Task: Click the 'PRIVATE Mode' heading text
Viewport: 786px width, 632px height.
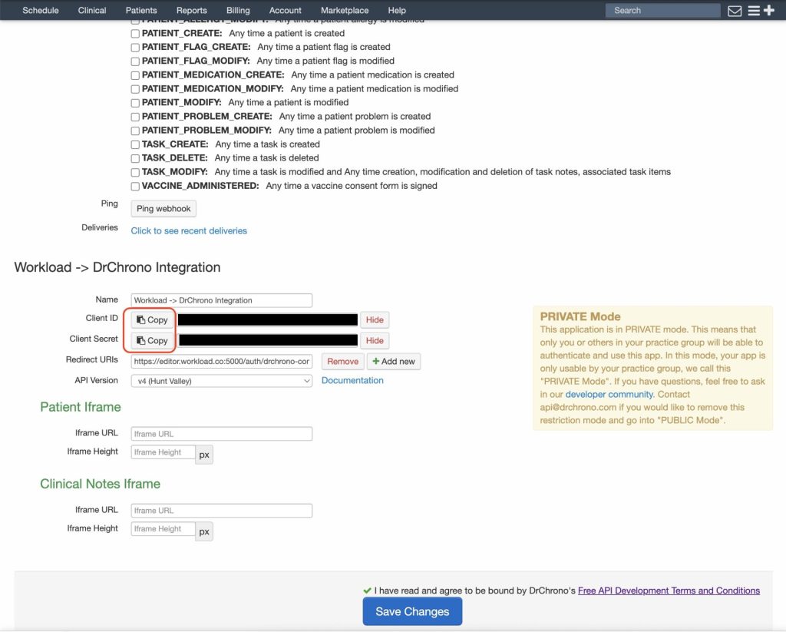Action: 580,317
